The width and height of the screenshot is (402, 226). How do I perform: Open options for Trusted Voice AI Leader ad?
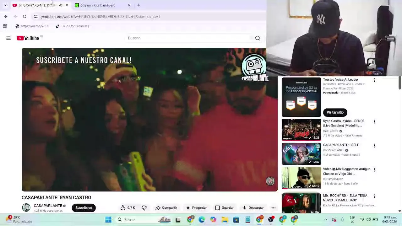(x=374, y=80)
